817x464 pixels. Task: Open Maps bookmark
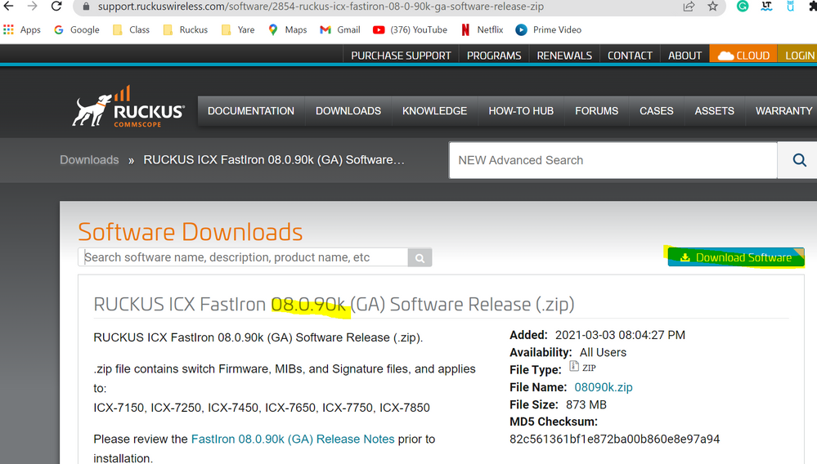pos(288,29)
